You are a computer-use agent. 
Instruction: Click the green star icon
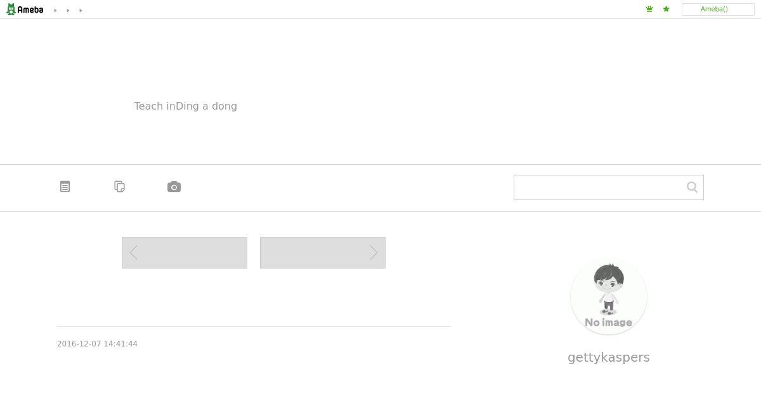(666, 9)
